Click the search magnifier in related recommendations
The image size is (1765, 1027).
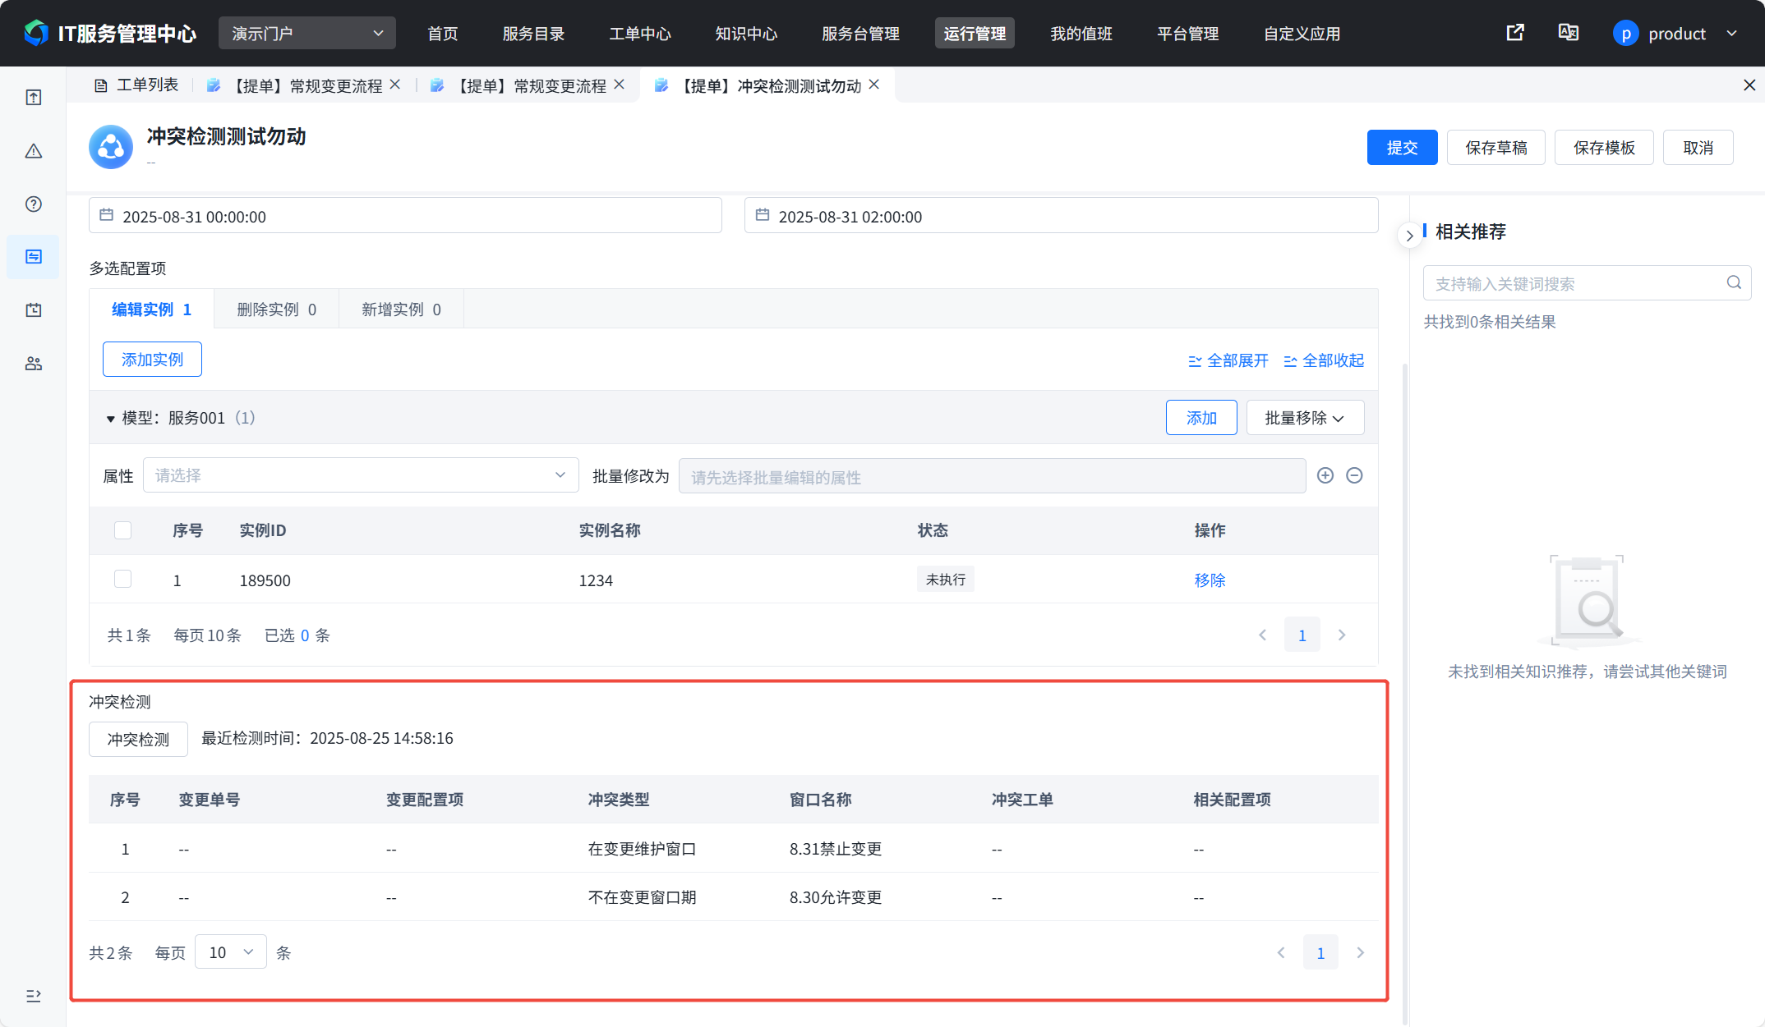click(1734, 282)
